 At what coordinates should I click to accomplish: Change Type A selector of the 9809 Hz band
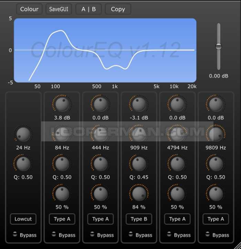216,219
